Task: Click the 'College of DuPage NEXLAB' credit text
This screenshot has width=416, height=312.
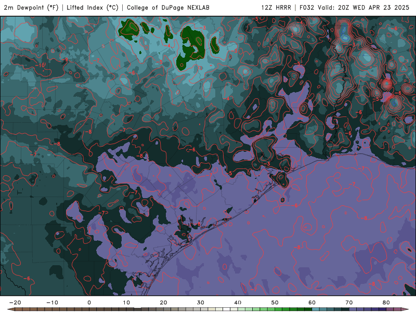Action: (x=168, y=7)
